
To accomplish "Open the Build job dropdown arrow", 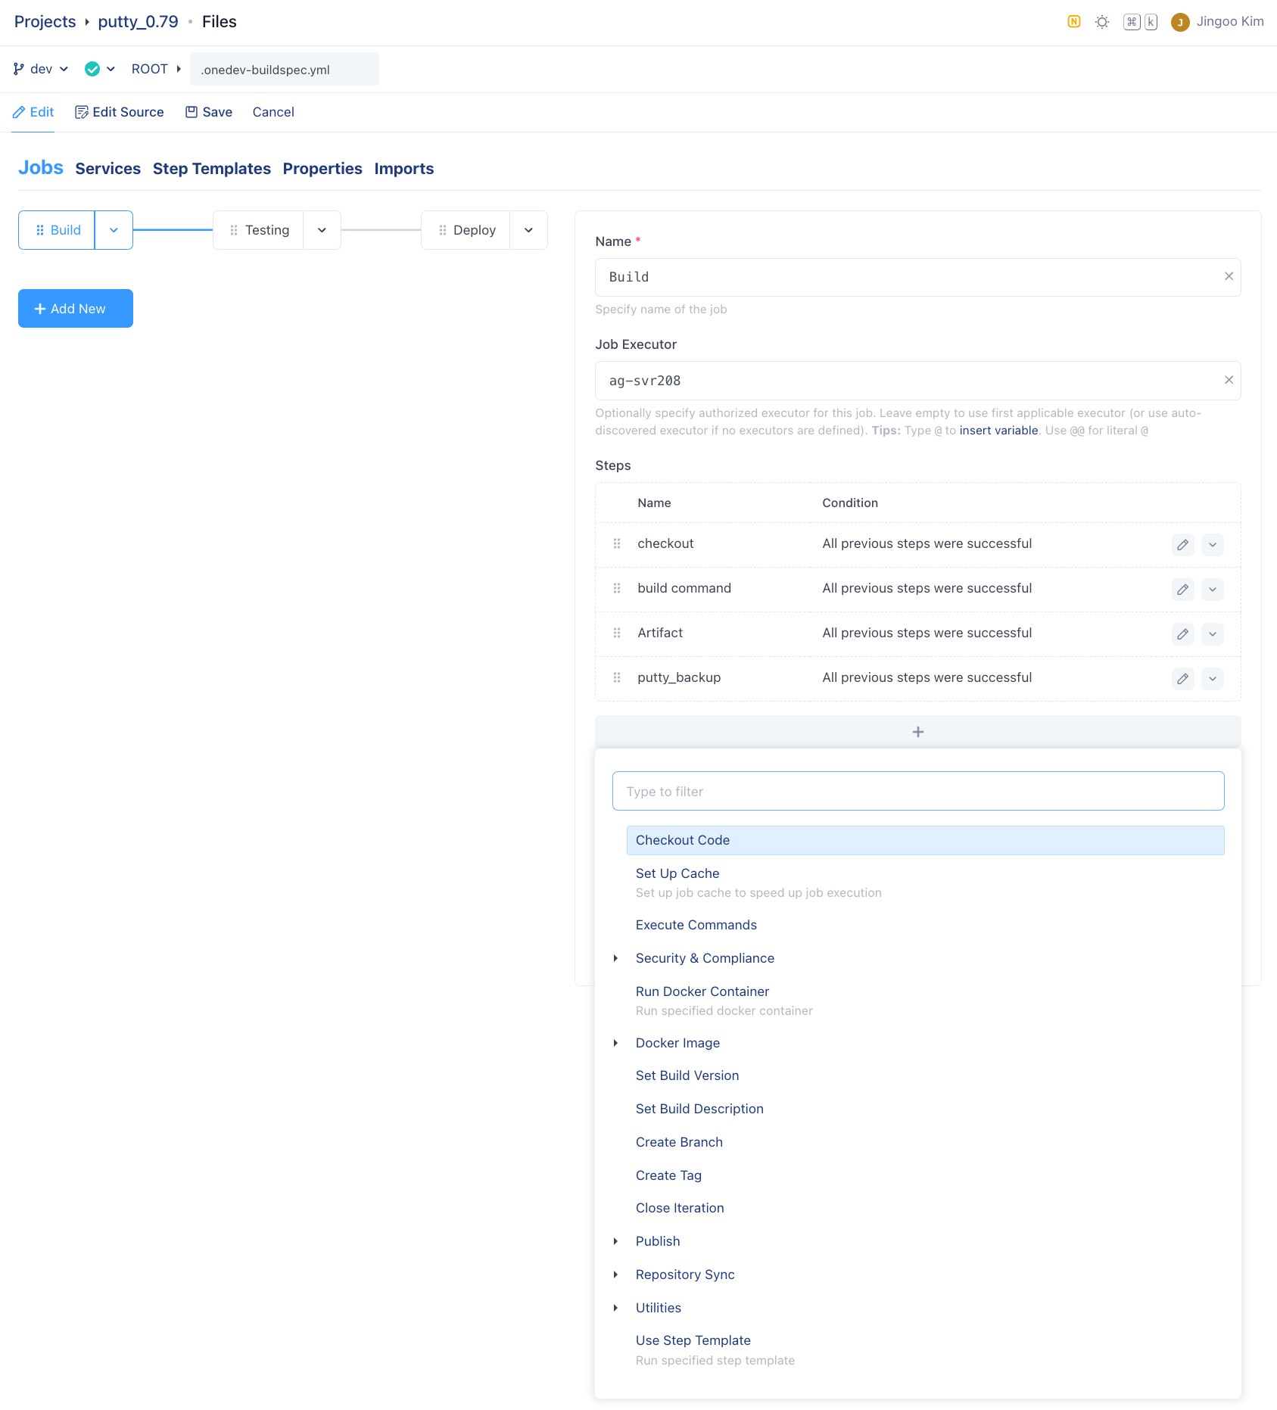I will tap(114, 230).
